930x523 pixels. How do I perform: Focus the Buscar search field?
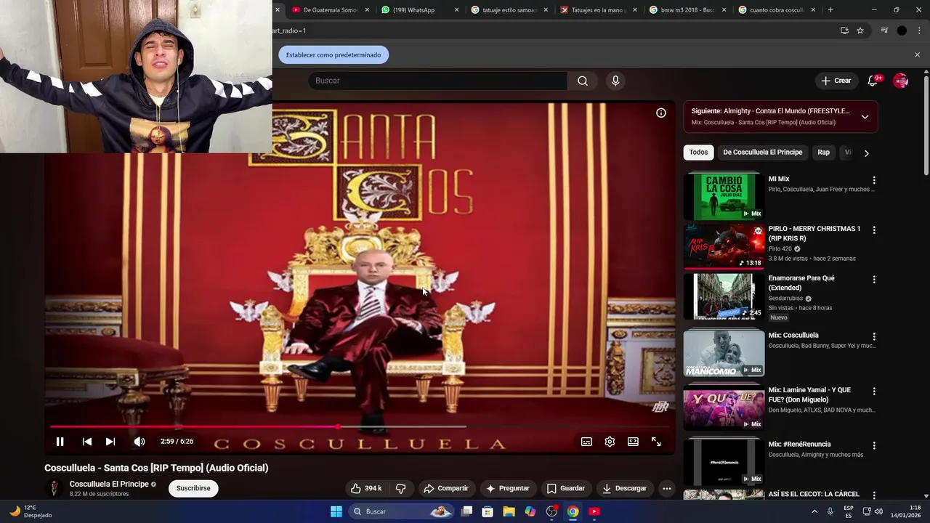click(x=438, y=81)
